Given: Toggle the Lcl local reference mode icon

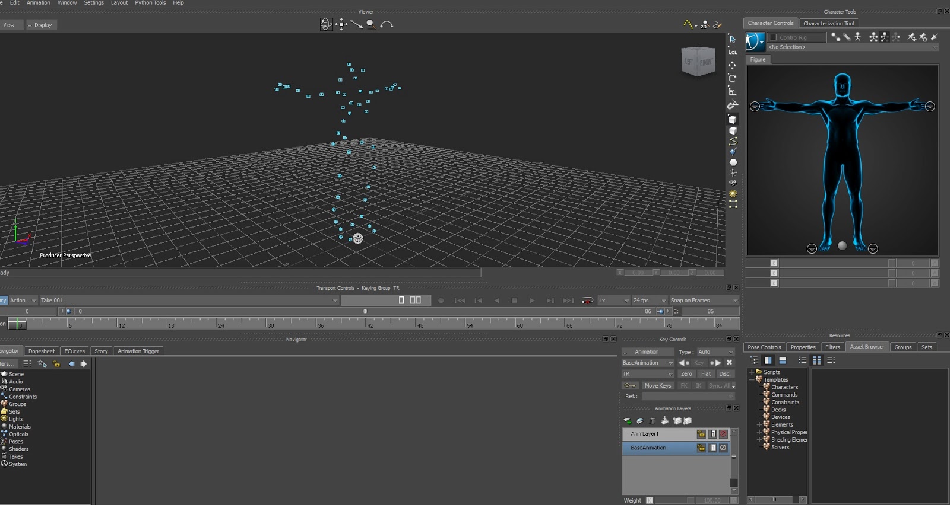Looking at the screenshot, I should pyautogui.click(x=733, y=52).
